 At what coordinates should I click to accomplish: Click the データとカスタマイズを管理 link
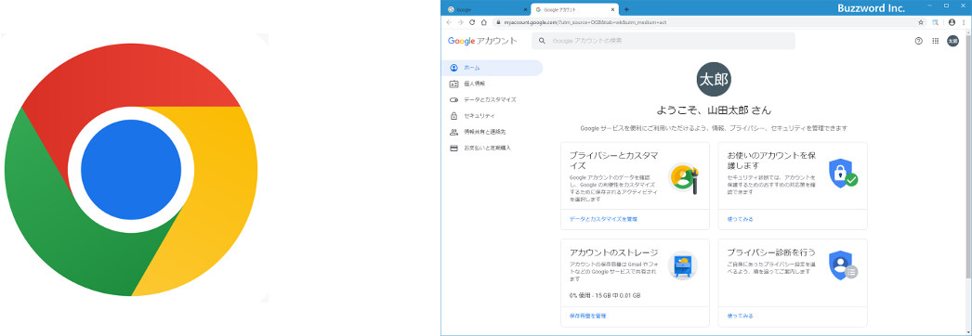click(x=603, y=219)
